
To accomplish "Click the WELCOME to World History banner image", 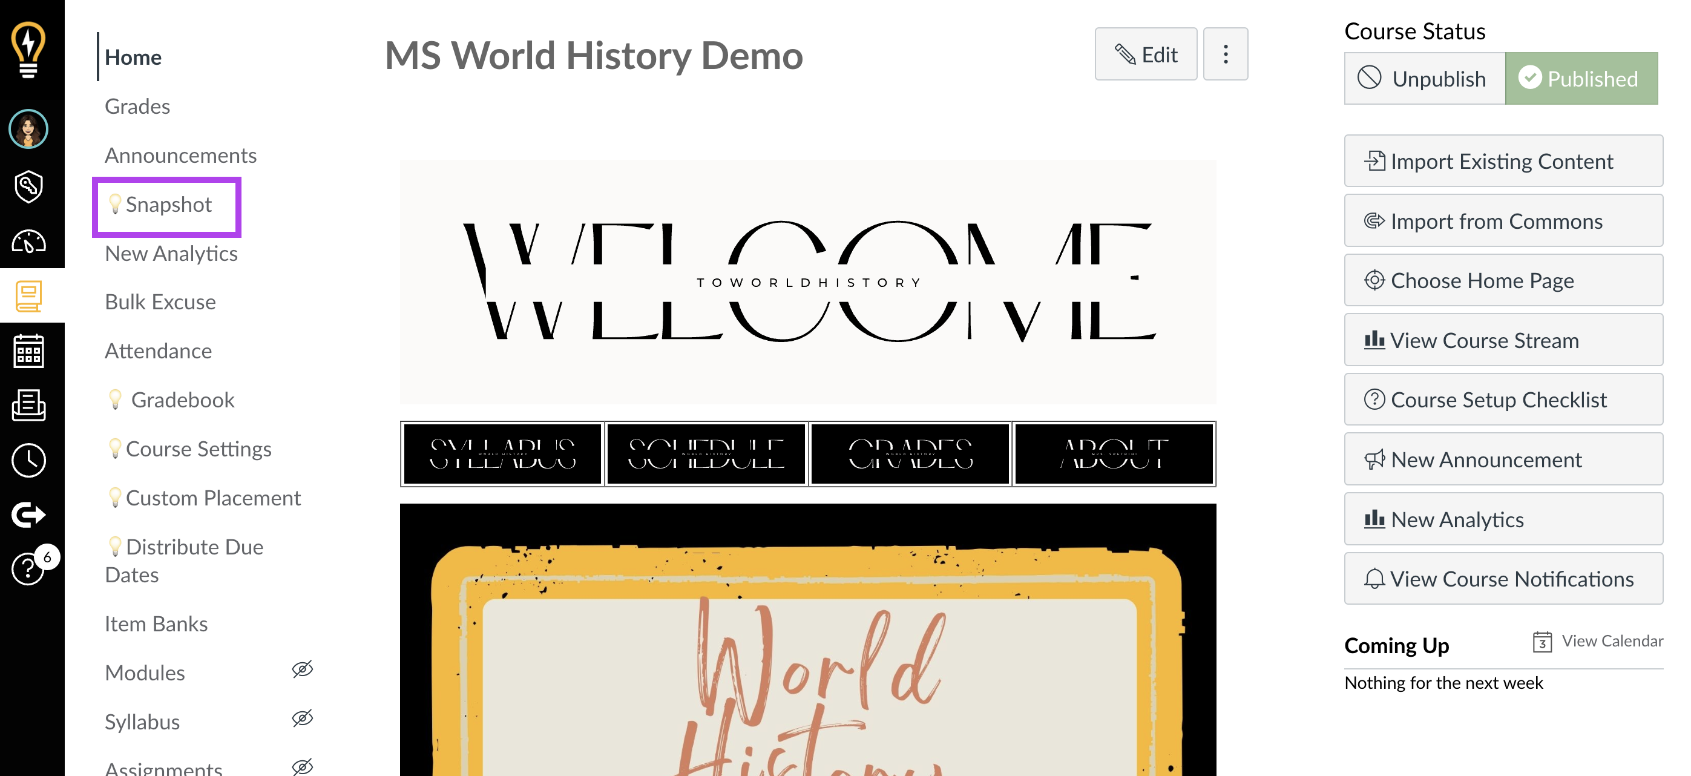I will pos(807,281).
